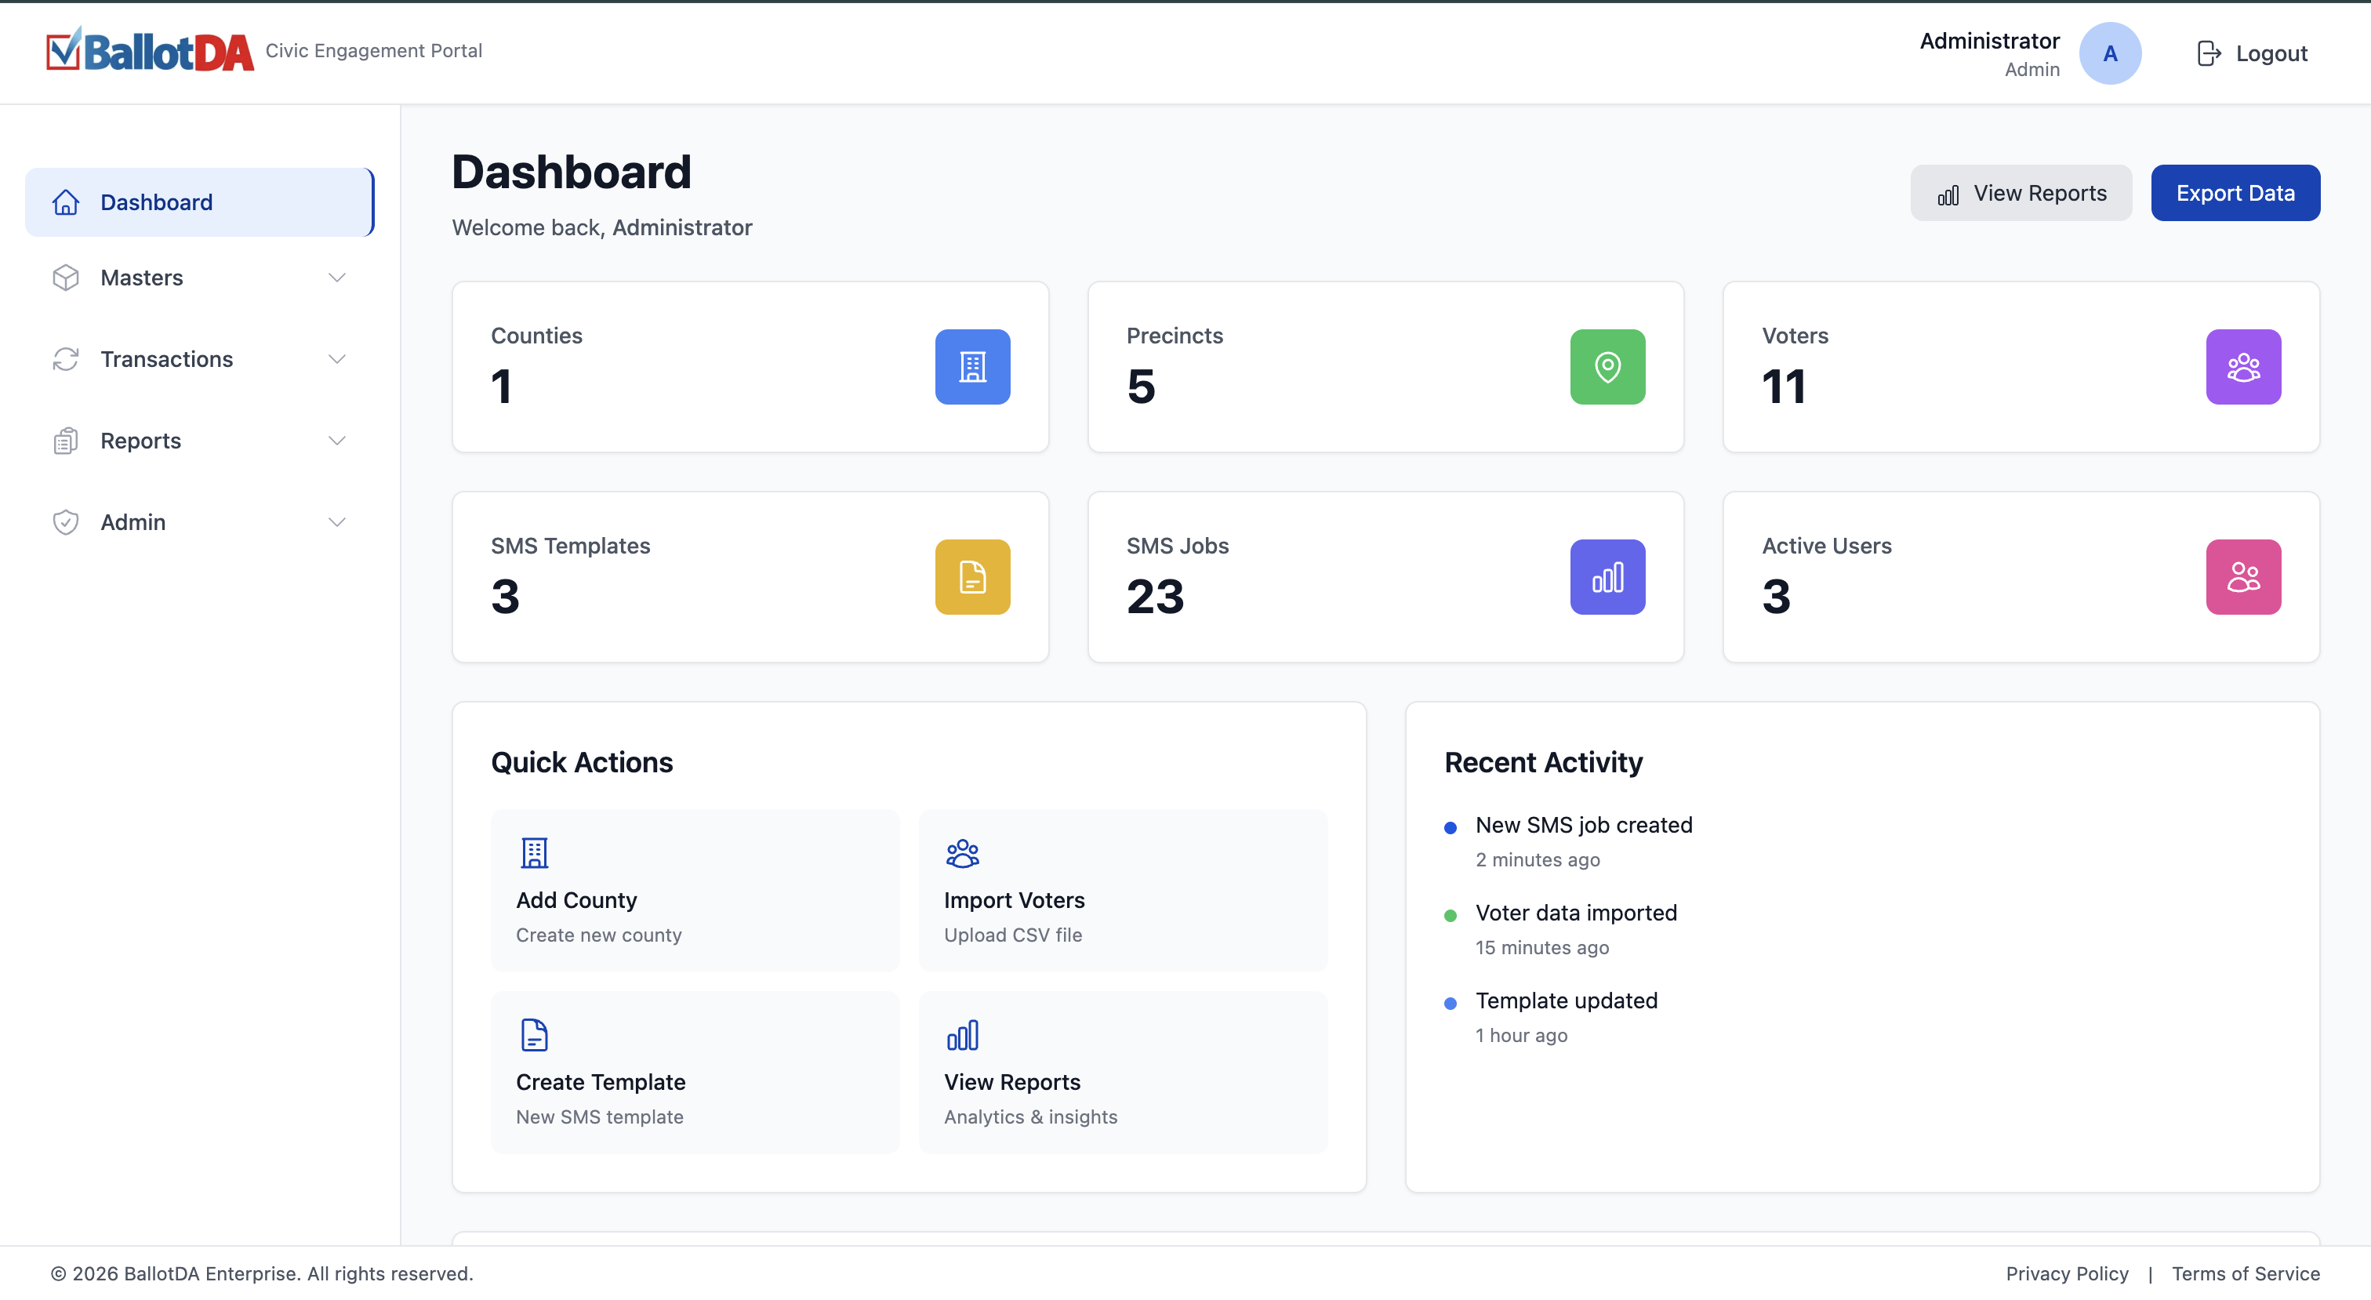Image resolution: width=2371 pixels, height=1300 pixels.
Task: Click 'Template updated' activity entry
Action: click(1566, 1000)
